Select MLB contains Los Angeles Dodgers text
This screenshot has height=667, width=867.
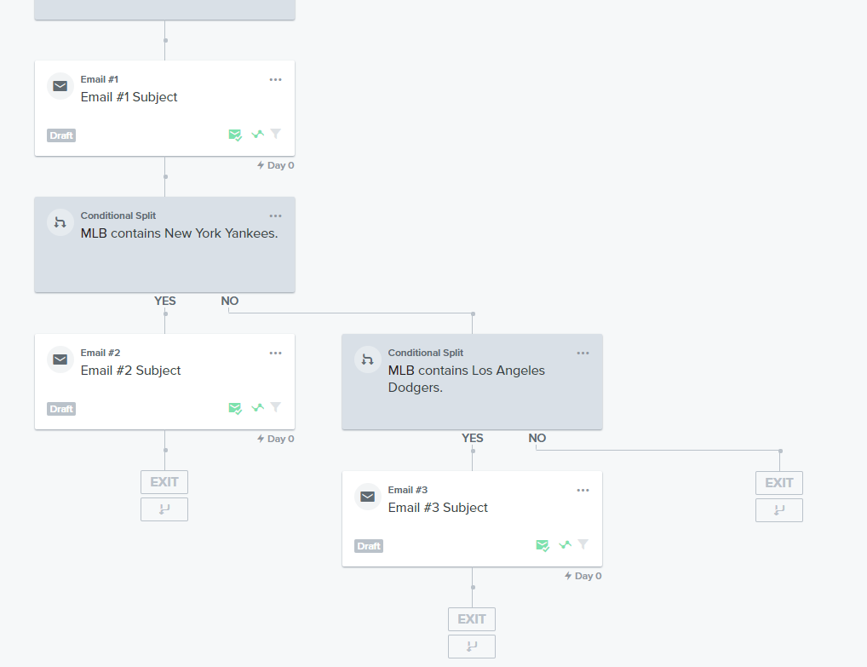(466, 379)
